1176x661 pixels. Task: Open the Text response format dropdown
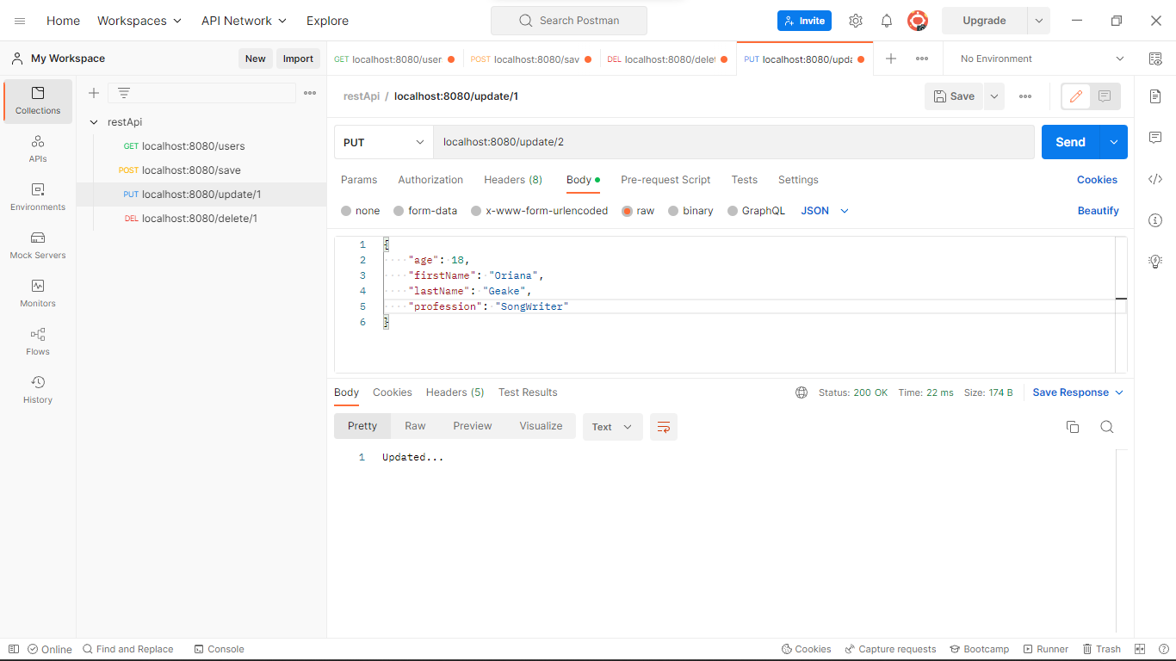click(x=613, y=427)
